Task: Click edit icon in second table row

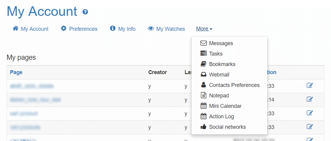Action: (310, 99)
